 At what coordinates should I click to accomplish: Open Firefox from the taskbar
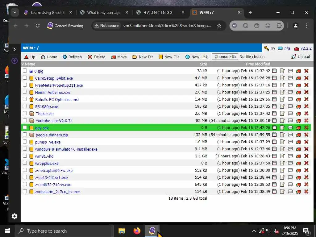pyautogui.click(x=137, y=231)
